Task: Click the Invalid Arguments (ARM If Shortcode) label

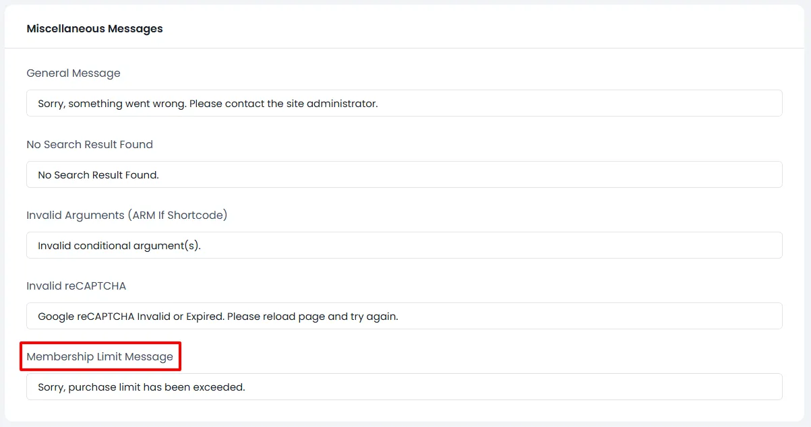Action: [x=126, y=215]
